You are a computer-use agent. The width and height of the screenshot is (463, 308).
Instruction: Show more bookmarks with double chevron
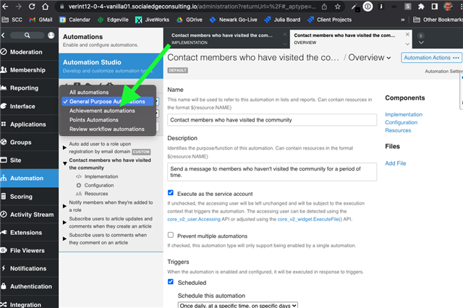point(402,20)
